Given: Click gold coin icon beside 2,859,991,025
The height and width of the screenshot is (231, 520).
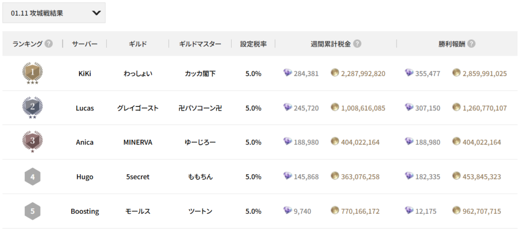Looking at the screenshot, I should 457,73.
